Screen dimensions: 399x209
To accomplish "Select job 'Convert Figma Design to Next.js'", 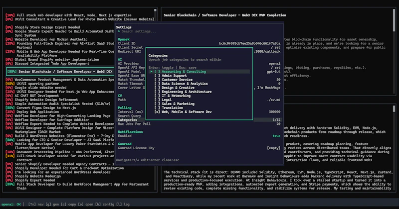I will [x=41, y=107].
